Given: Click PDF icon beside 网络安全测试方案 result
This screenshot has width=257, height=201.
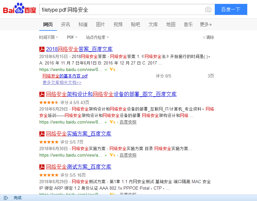Looking at the screenshot, I should click(x=42, y=167).
